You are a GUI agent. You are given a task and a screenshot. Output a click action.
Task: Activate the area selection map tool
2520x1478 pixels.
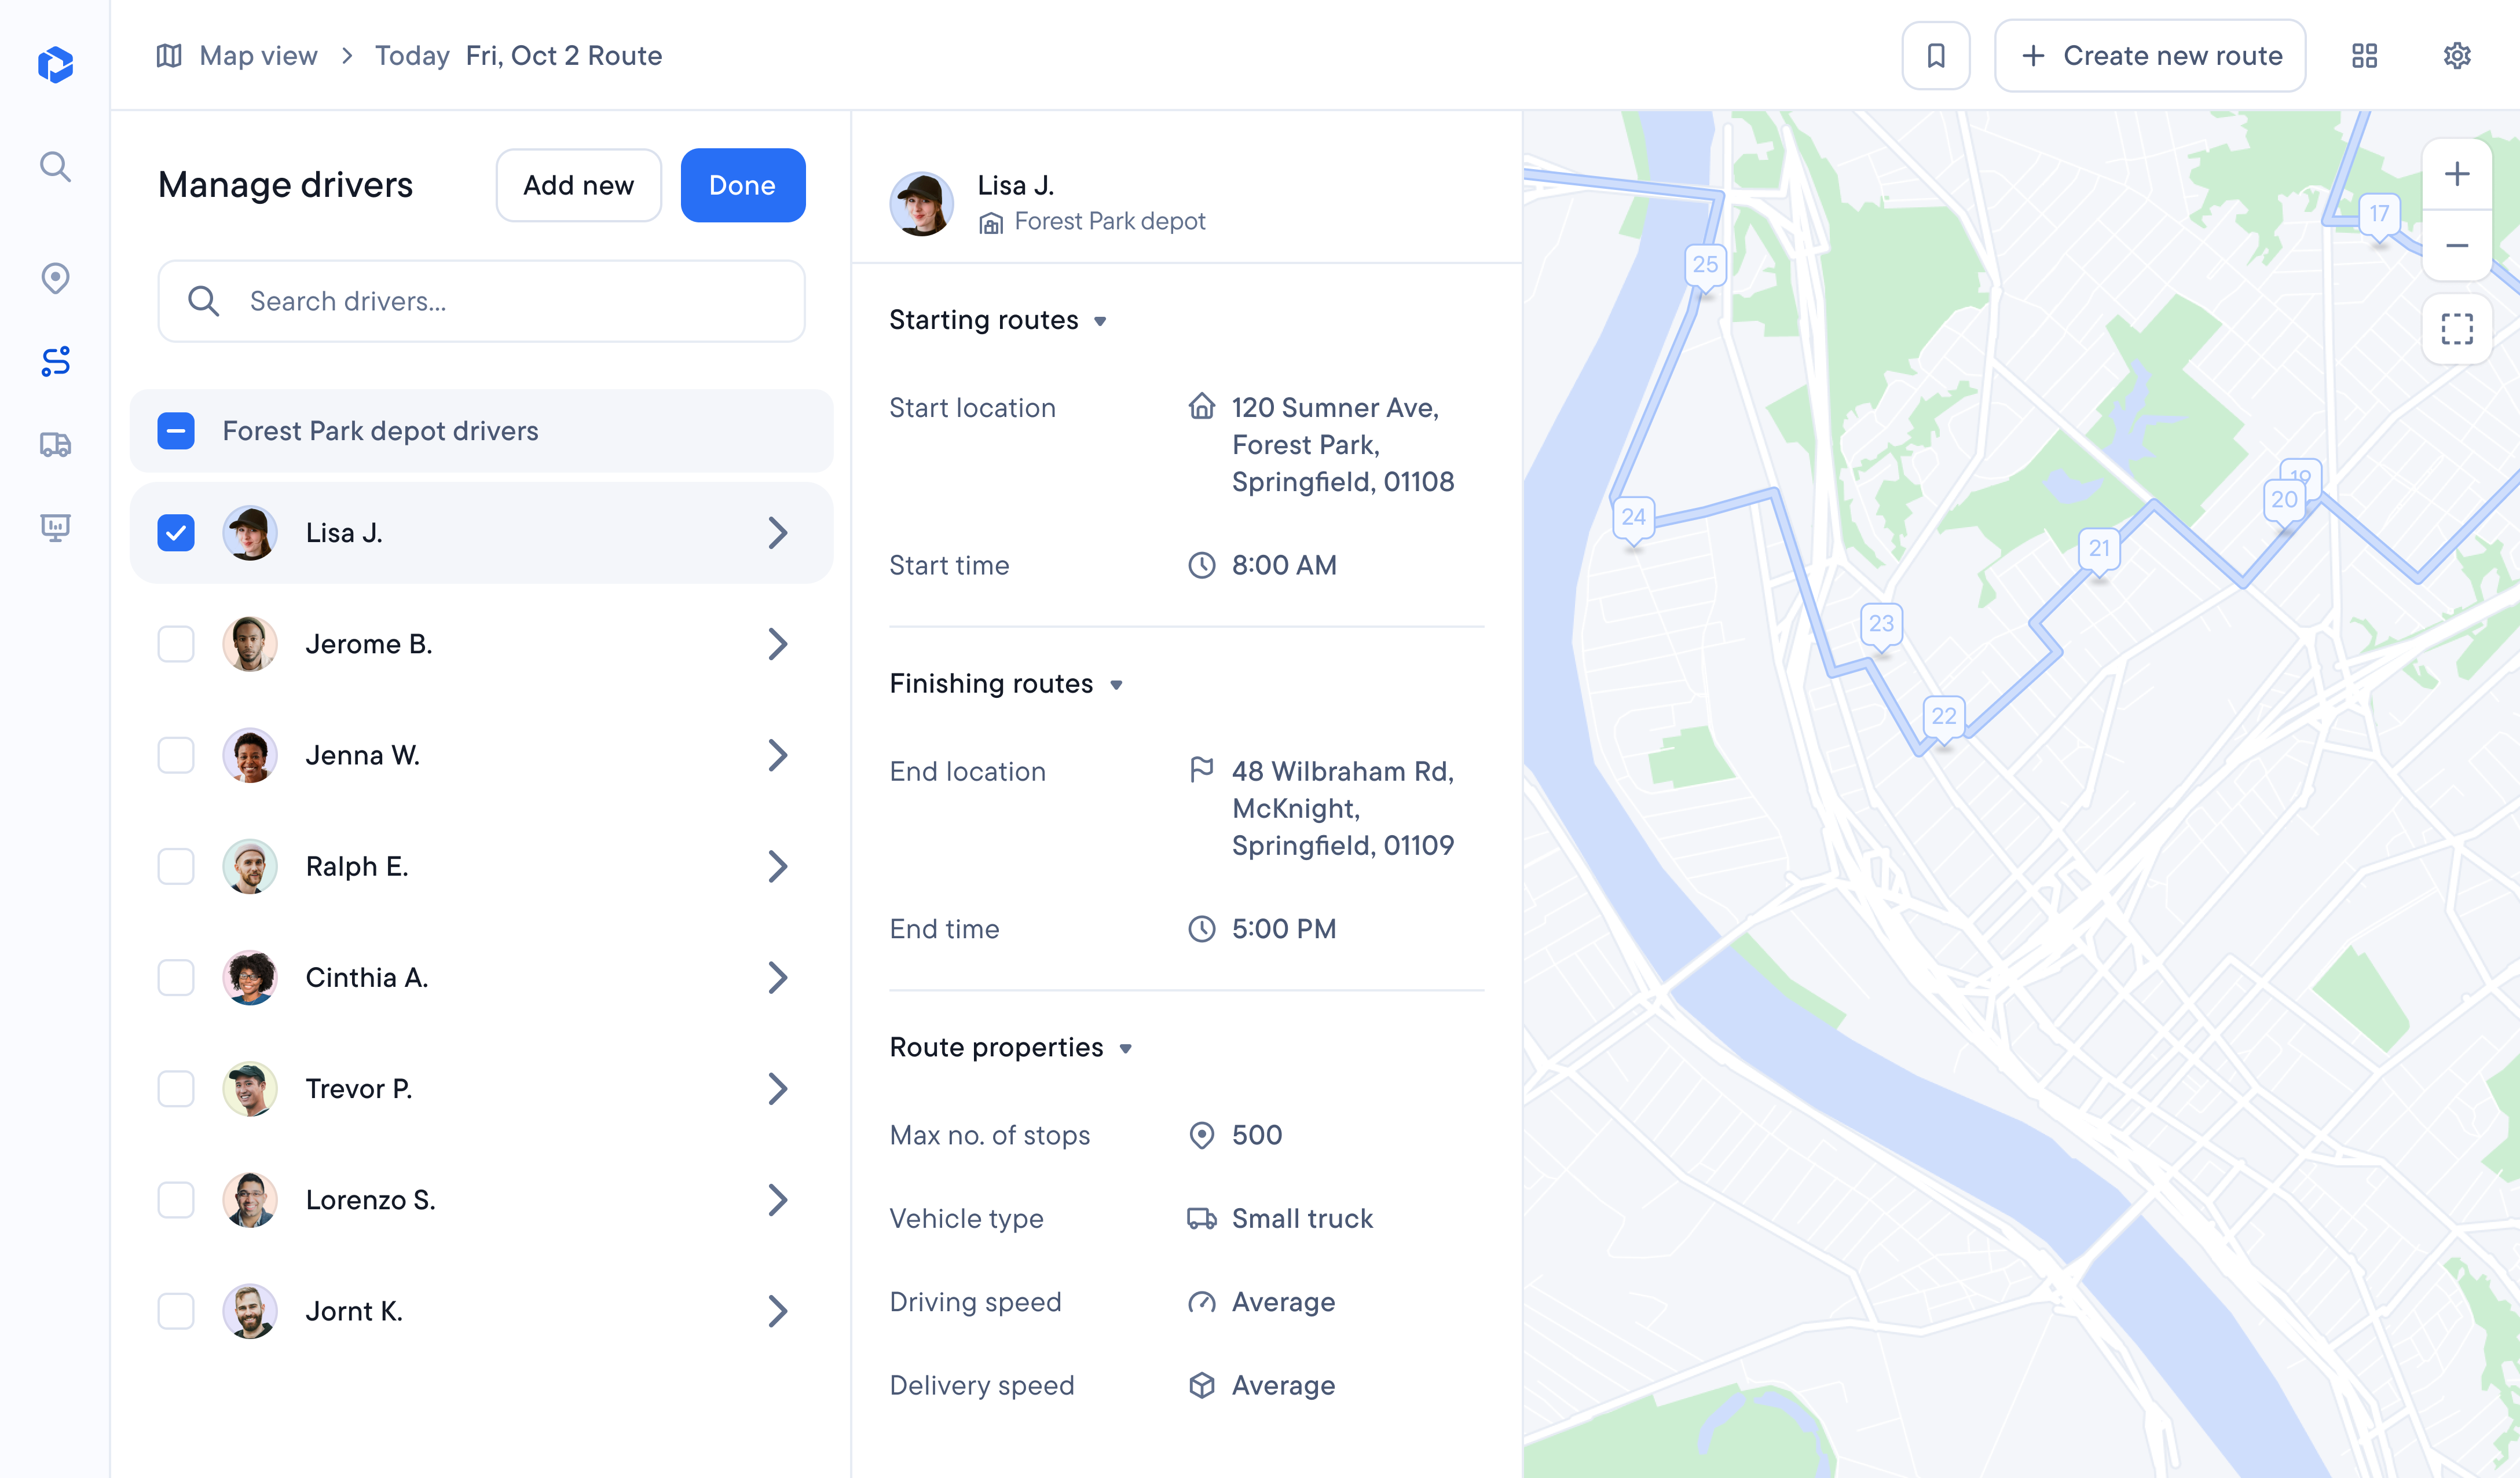[2456, 328]
